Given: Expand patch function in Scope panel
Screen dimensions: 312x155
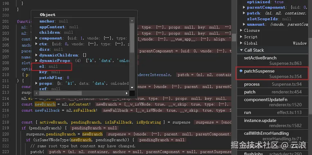Looking at the screenshot, I should 244,13.
